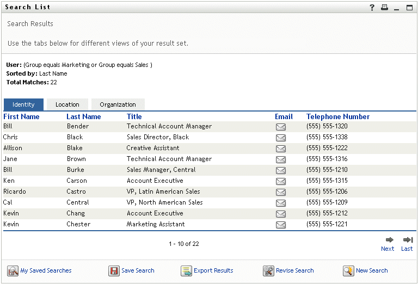Send email to Allison Blake via envelope icon

pos(280,149)
